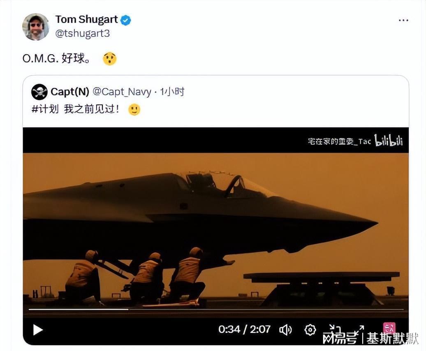Image resolution: width=426 pixels, height=351 pixels.
Task: Click Tom Shugart's profile avatar
Action: pos(36,27)
